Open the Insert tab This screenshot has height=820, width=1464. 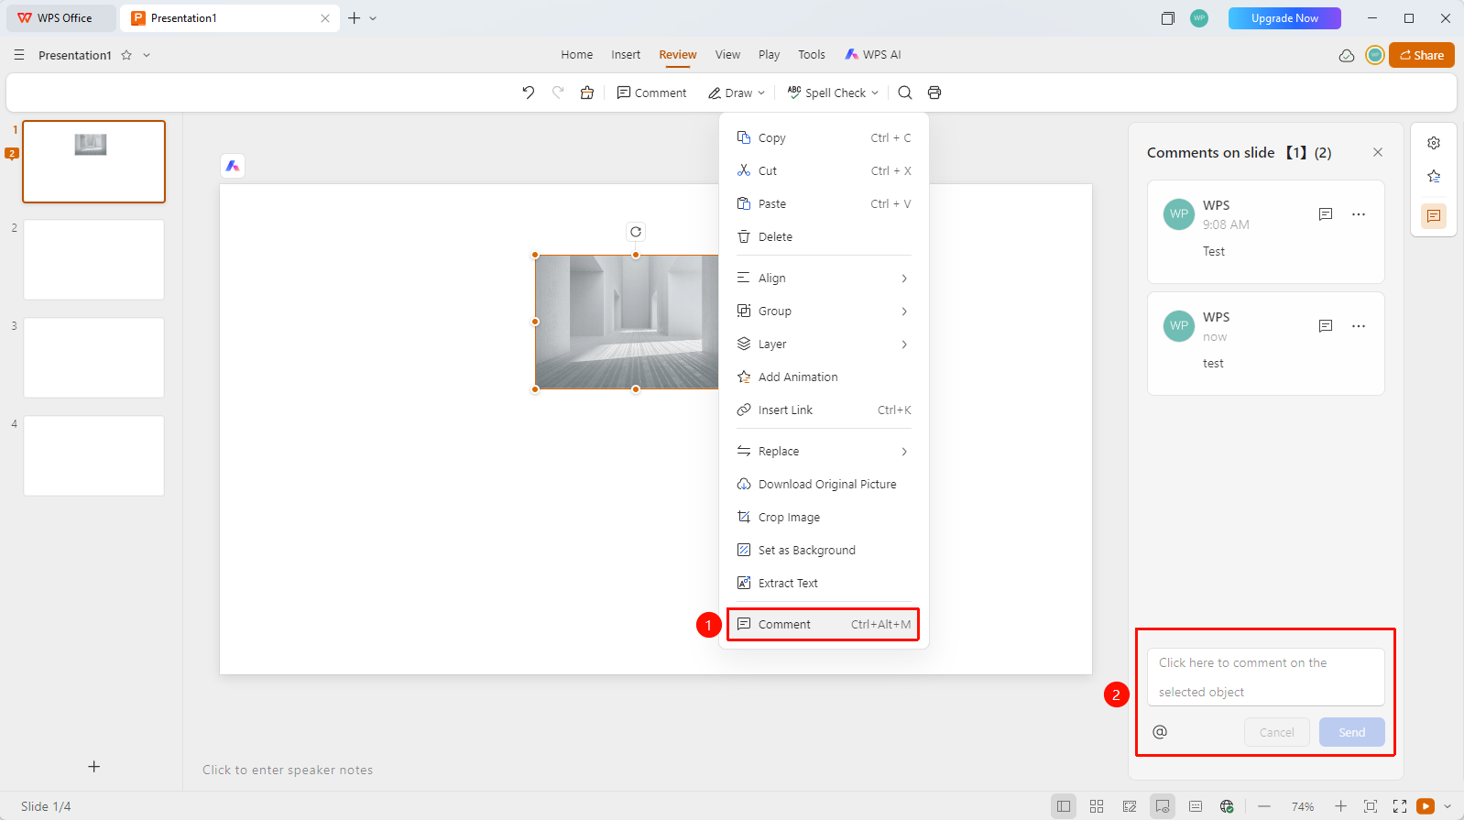(626, 55)
